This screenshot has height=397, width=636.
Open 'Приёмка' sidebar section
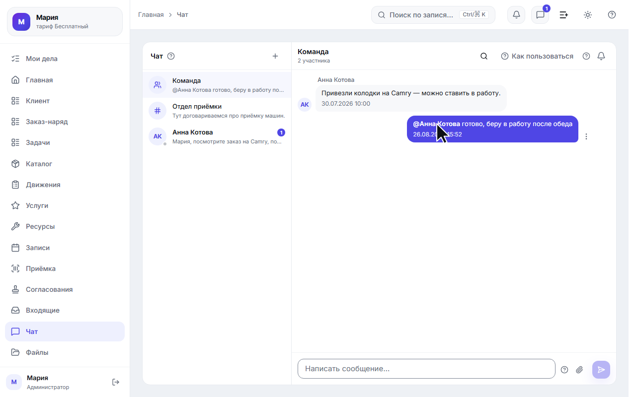point(65,268)
